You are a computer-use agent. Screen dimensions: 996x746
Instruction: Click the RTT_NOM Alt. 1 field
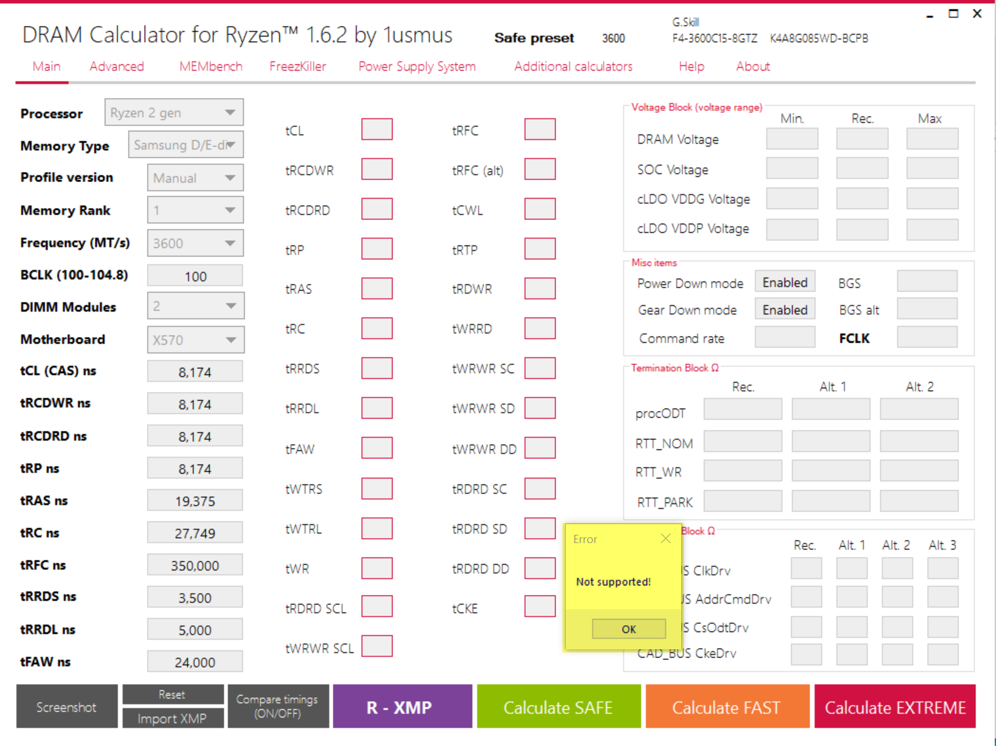click(x=831, y=441)
